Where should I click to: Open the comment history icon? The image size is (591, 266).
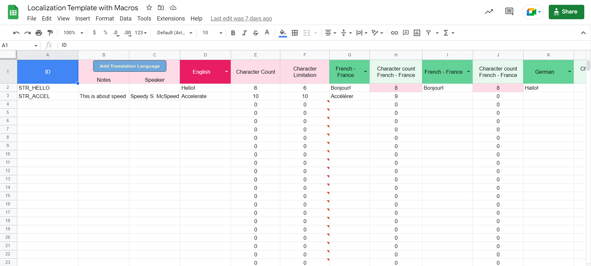(509, 12)
